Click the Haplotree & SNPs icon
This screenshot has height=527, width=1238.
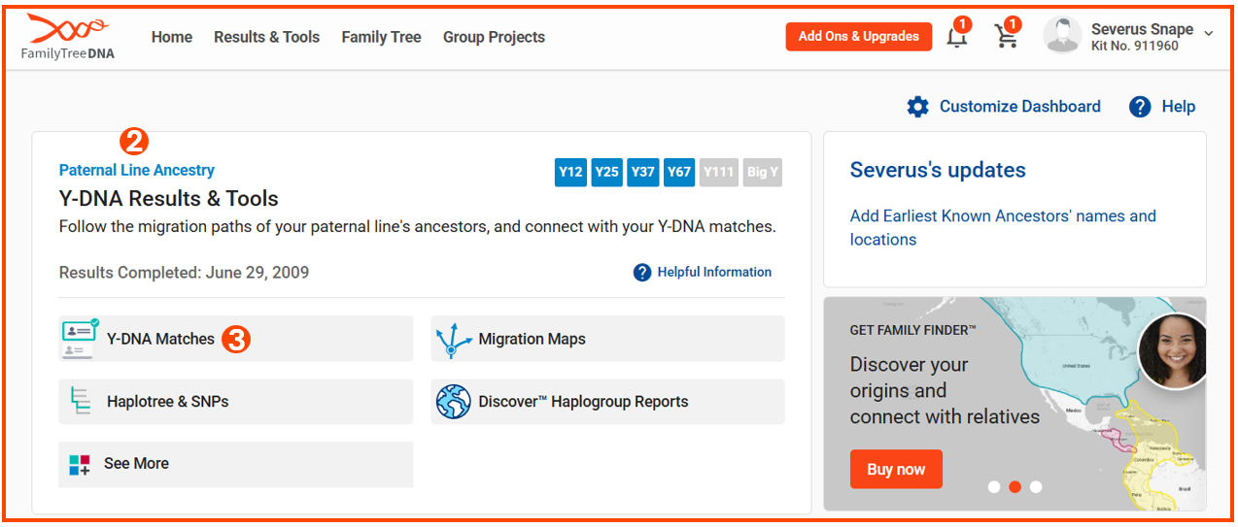click(x=80, y=402)
